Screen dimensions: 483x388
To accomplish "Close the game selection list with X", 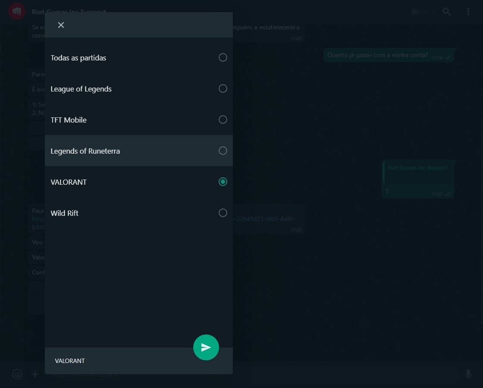I will [61, 25].
